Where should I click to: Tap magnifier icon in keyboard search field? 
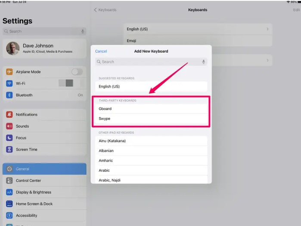(99, 62)
